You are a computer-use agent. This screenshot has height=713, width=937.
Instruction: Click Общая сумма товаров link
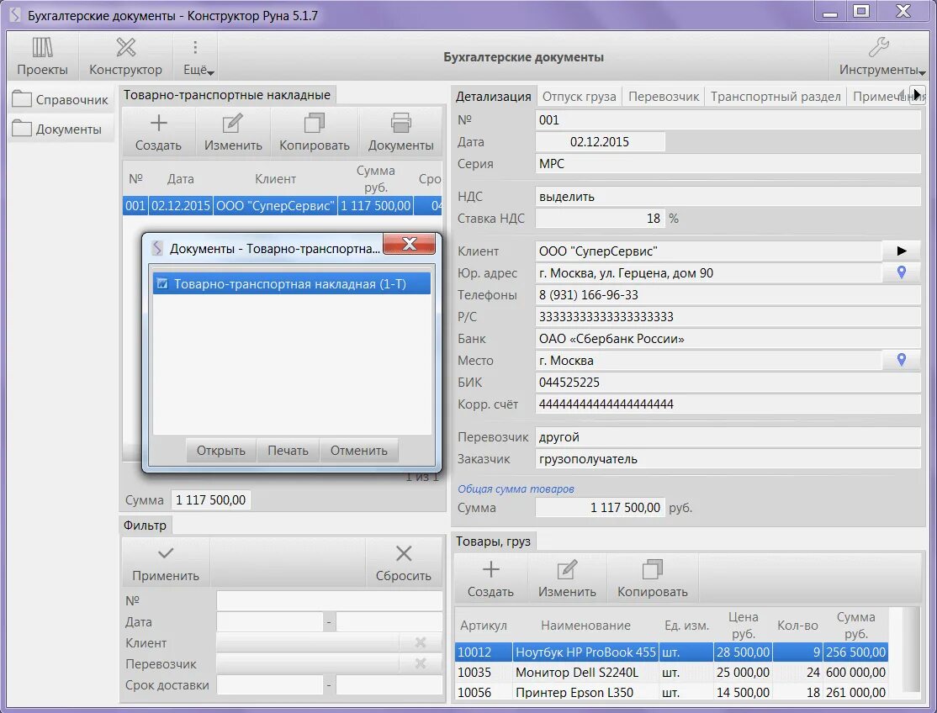[x=516, y=489]
